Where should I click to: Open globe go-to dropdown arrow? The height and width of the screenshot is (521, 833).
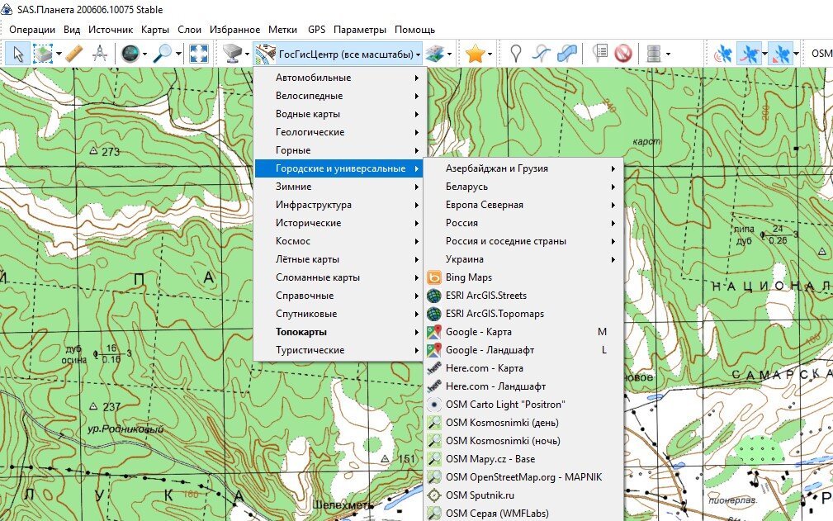[144, 54]
